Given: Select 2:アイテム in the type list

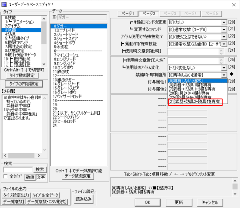Looking at the screenshot, I should (x=13, y=26).
